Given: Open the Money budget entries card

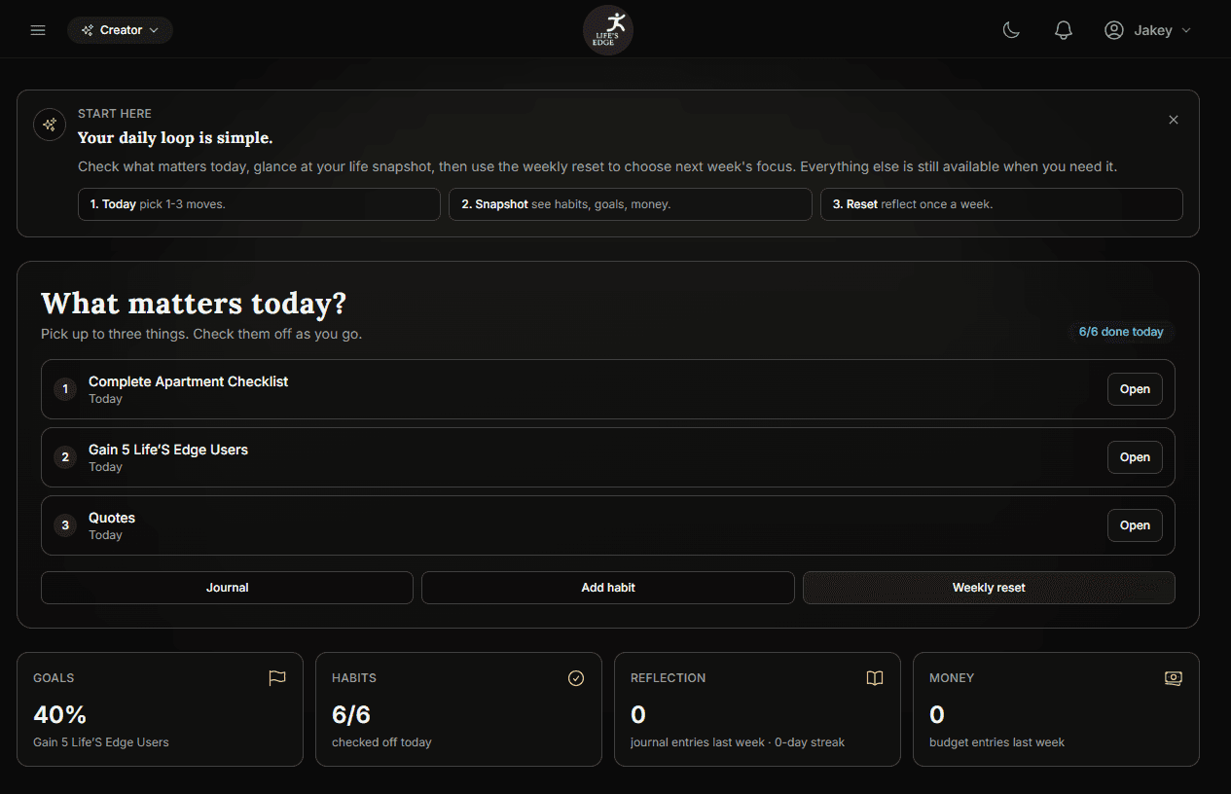Looking at the screenshot, I should tap(1056, 709).
